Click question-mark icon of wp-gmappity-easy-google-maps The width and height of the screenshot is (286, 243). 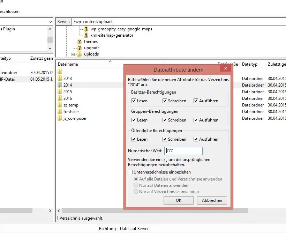tap(86, 29)
